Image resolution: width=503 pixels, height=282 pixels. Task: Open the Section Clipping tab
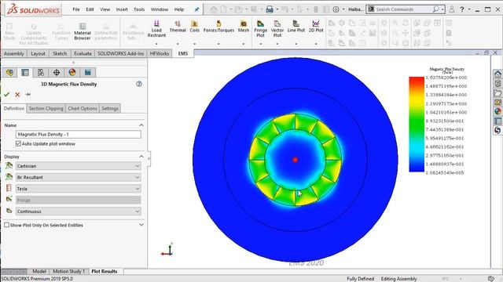[46, 109]
